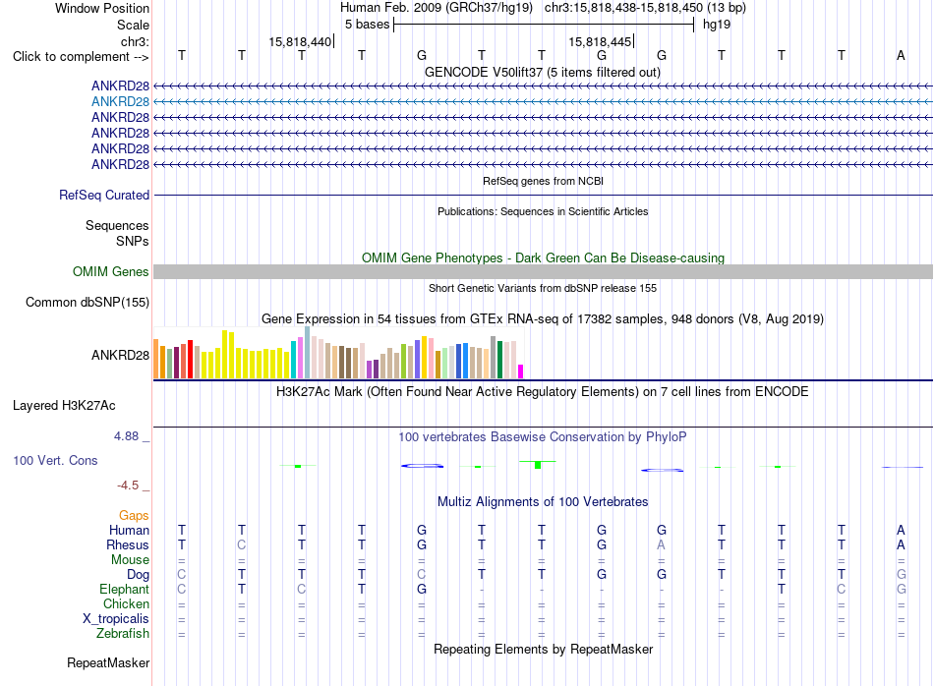
Task: Select the light blue ANKRD28 transcript label
Action: 120,102
